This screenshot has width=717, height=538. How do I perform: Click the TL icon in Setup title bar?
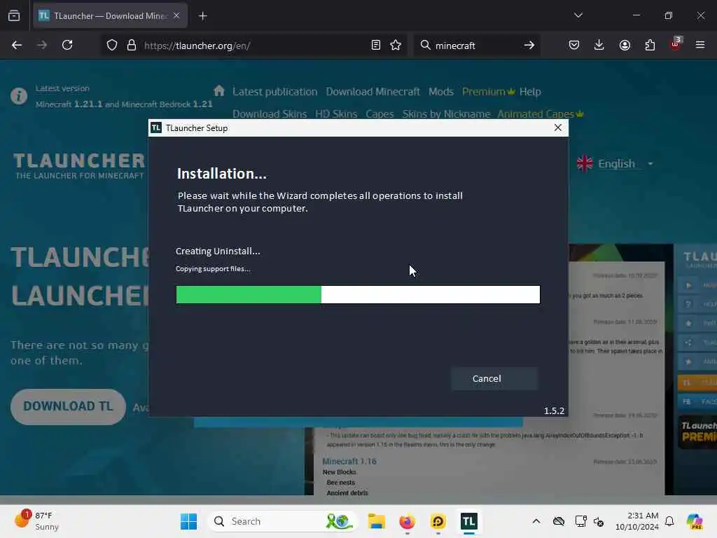pyautogui.click(x=156, y=127)
